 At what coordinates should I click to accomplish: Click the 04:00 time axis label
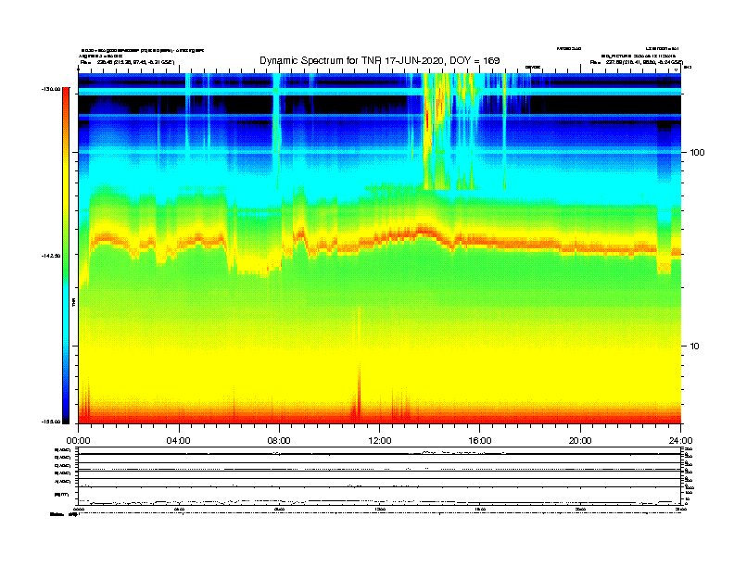click(x=179, y=441)
